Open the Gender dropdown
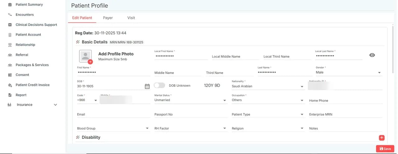The height and width of the screenshot is (154, 398). [349, 73]
